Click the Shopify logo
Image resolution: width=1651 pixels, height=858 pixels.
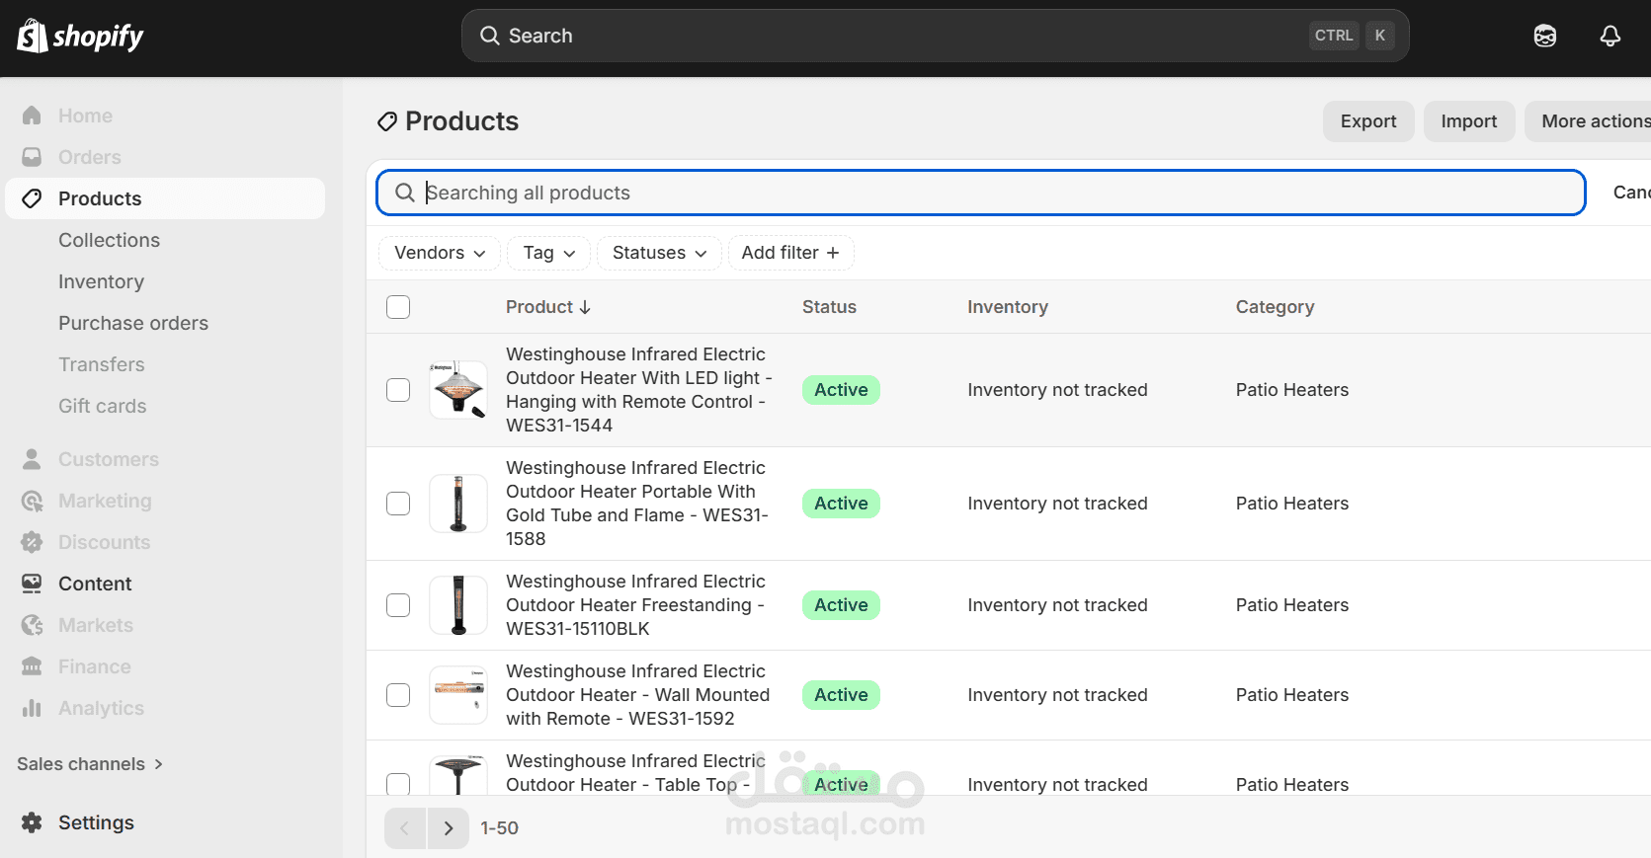[x=80, y=37]
